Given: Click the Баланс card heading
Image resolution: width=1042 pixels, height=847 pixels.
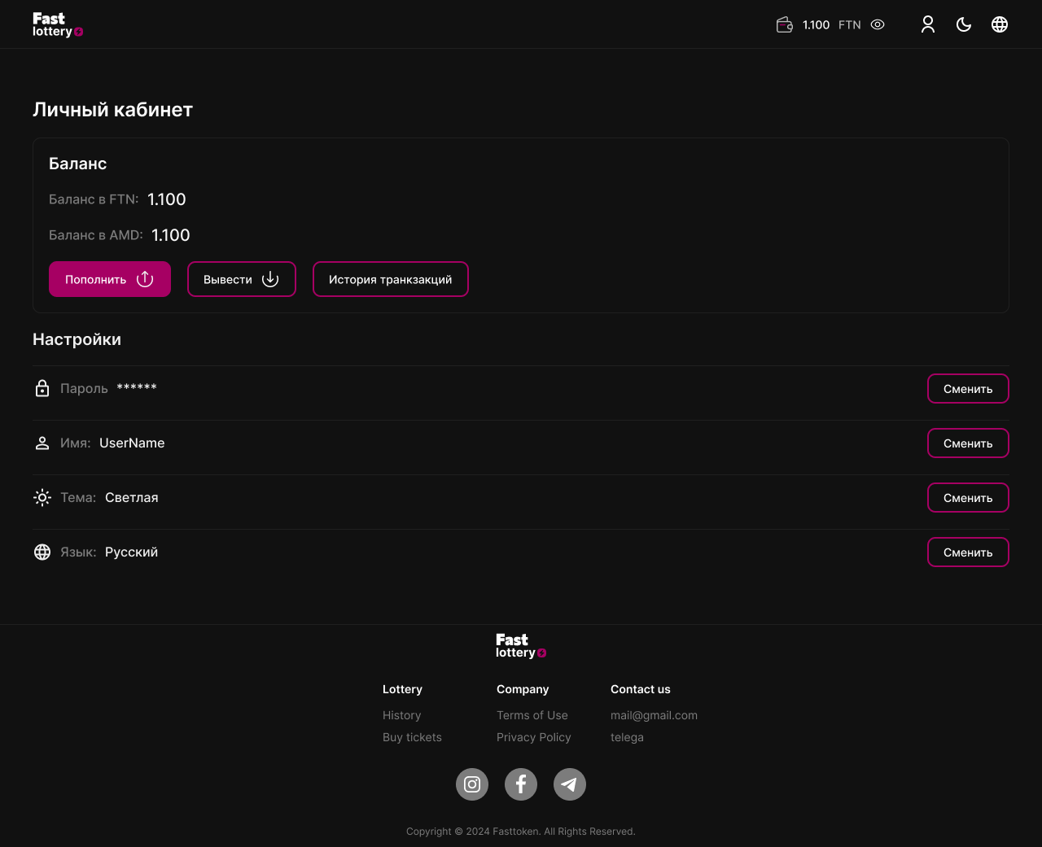Looking at the screenshot, I should [x=77, y=164].
